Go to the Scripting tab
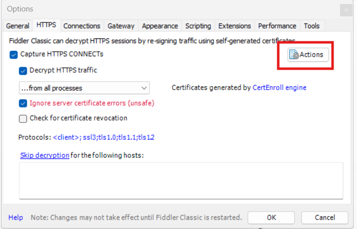 (198, 26)
